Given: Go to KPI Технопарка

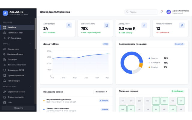Looking at the screenshot, I should coord(17,38).
